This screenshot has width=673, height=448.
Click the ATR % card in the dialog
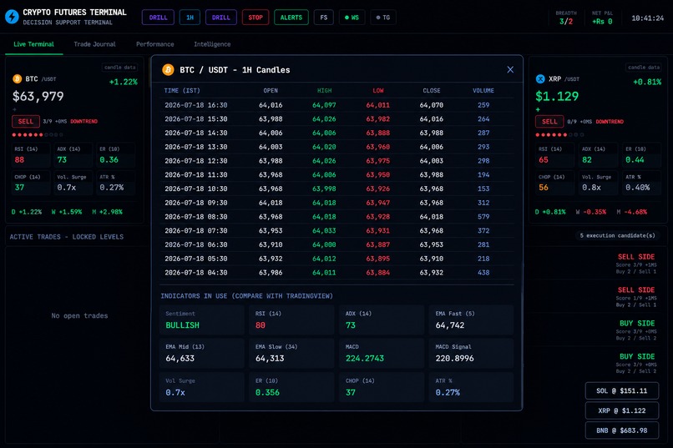pyautogui.click(x=471, y=387)
